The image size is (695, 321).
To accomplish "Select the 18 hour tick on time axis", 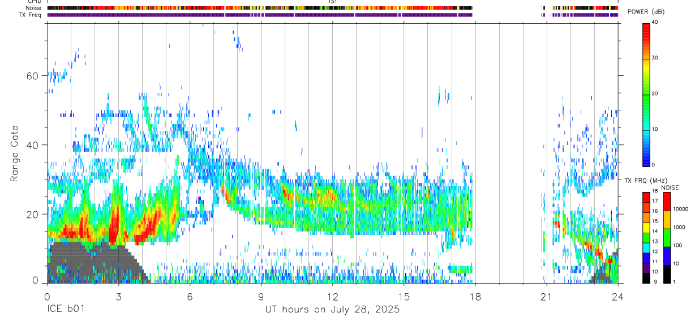I will 475,296.
